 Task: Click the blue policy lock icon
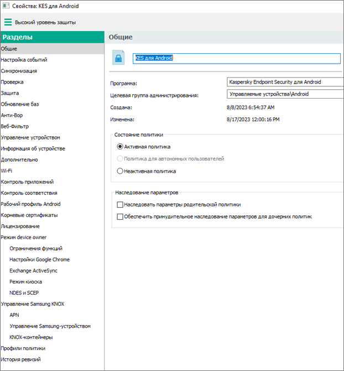(x=118, y=58)
